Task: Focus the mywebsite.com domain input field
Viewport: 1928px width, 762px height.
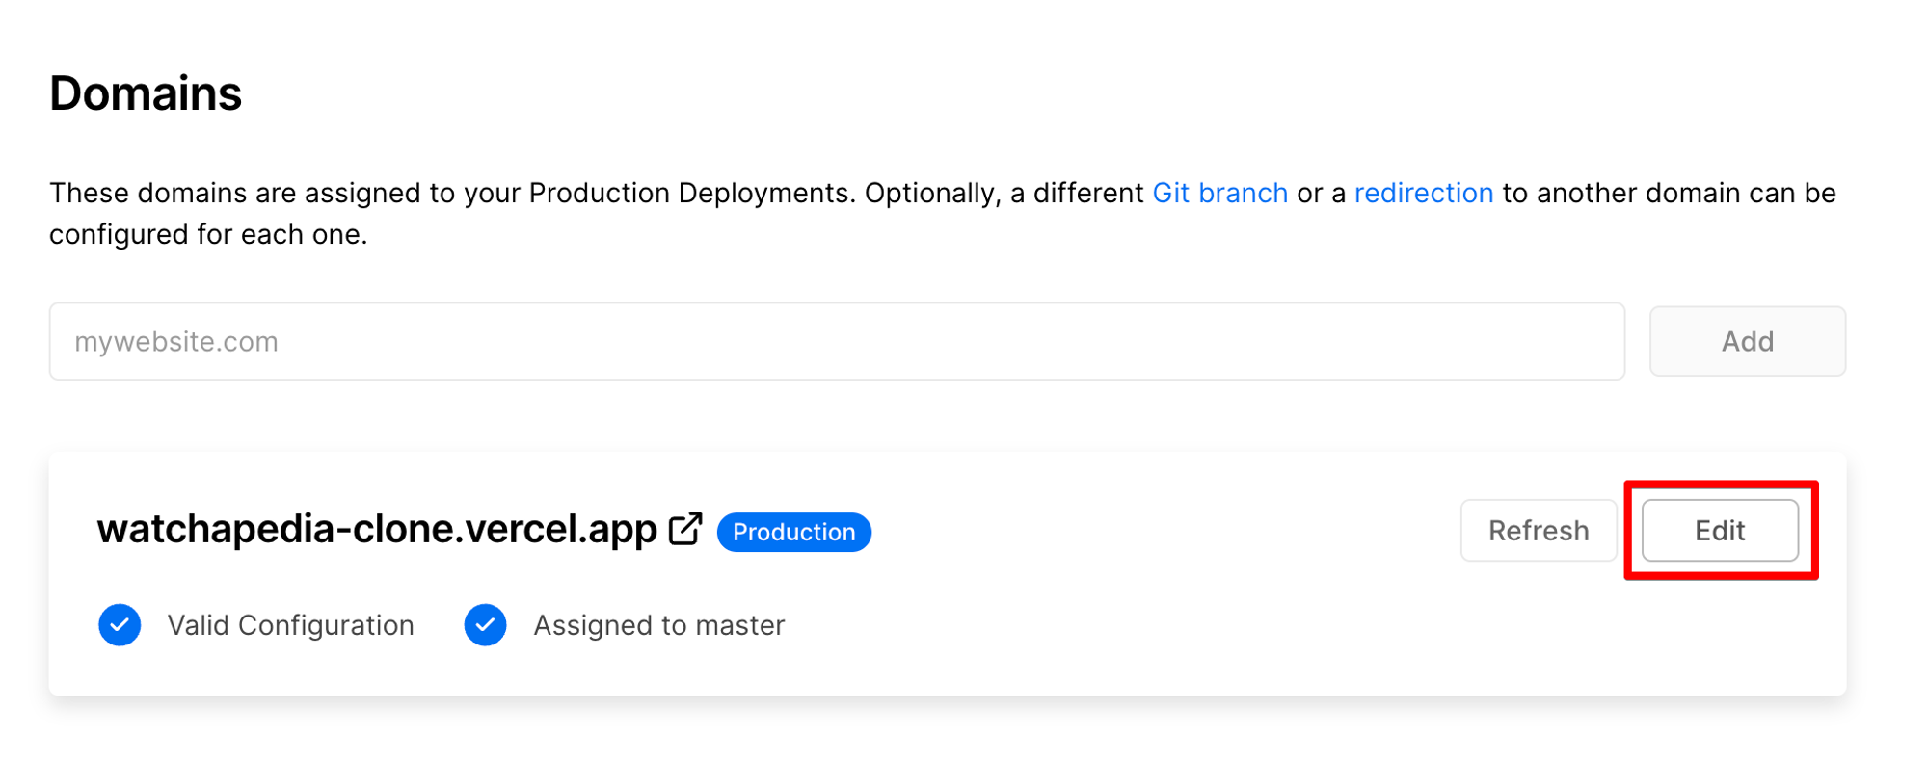Action: pos(836,341)
